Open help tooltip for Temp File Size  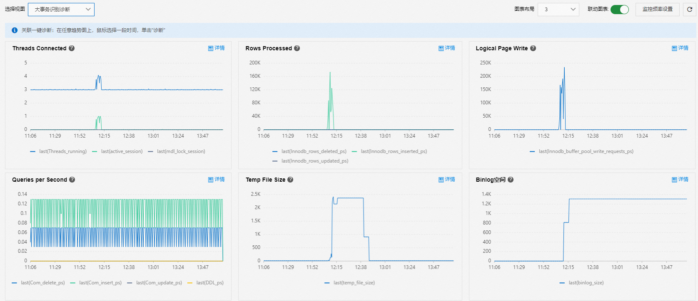tap(290, 180)
